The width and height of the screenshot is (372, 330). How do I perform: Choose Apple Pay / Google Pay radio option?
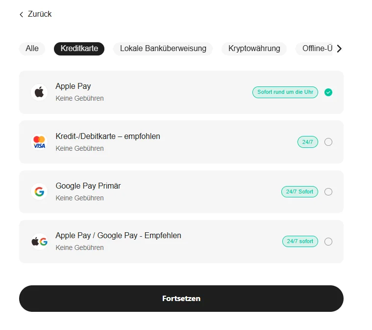pos(328,242)
